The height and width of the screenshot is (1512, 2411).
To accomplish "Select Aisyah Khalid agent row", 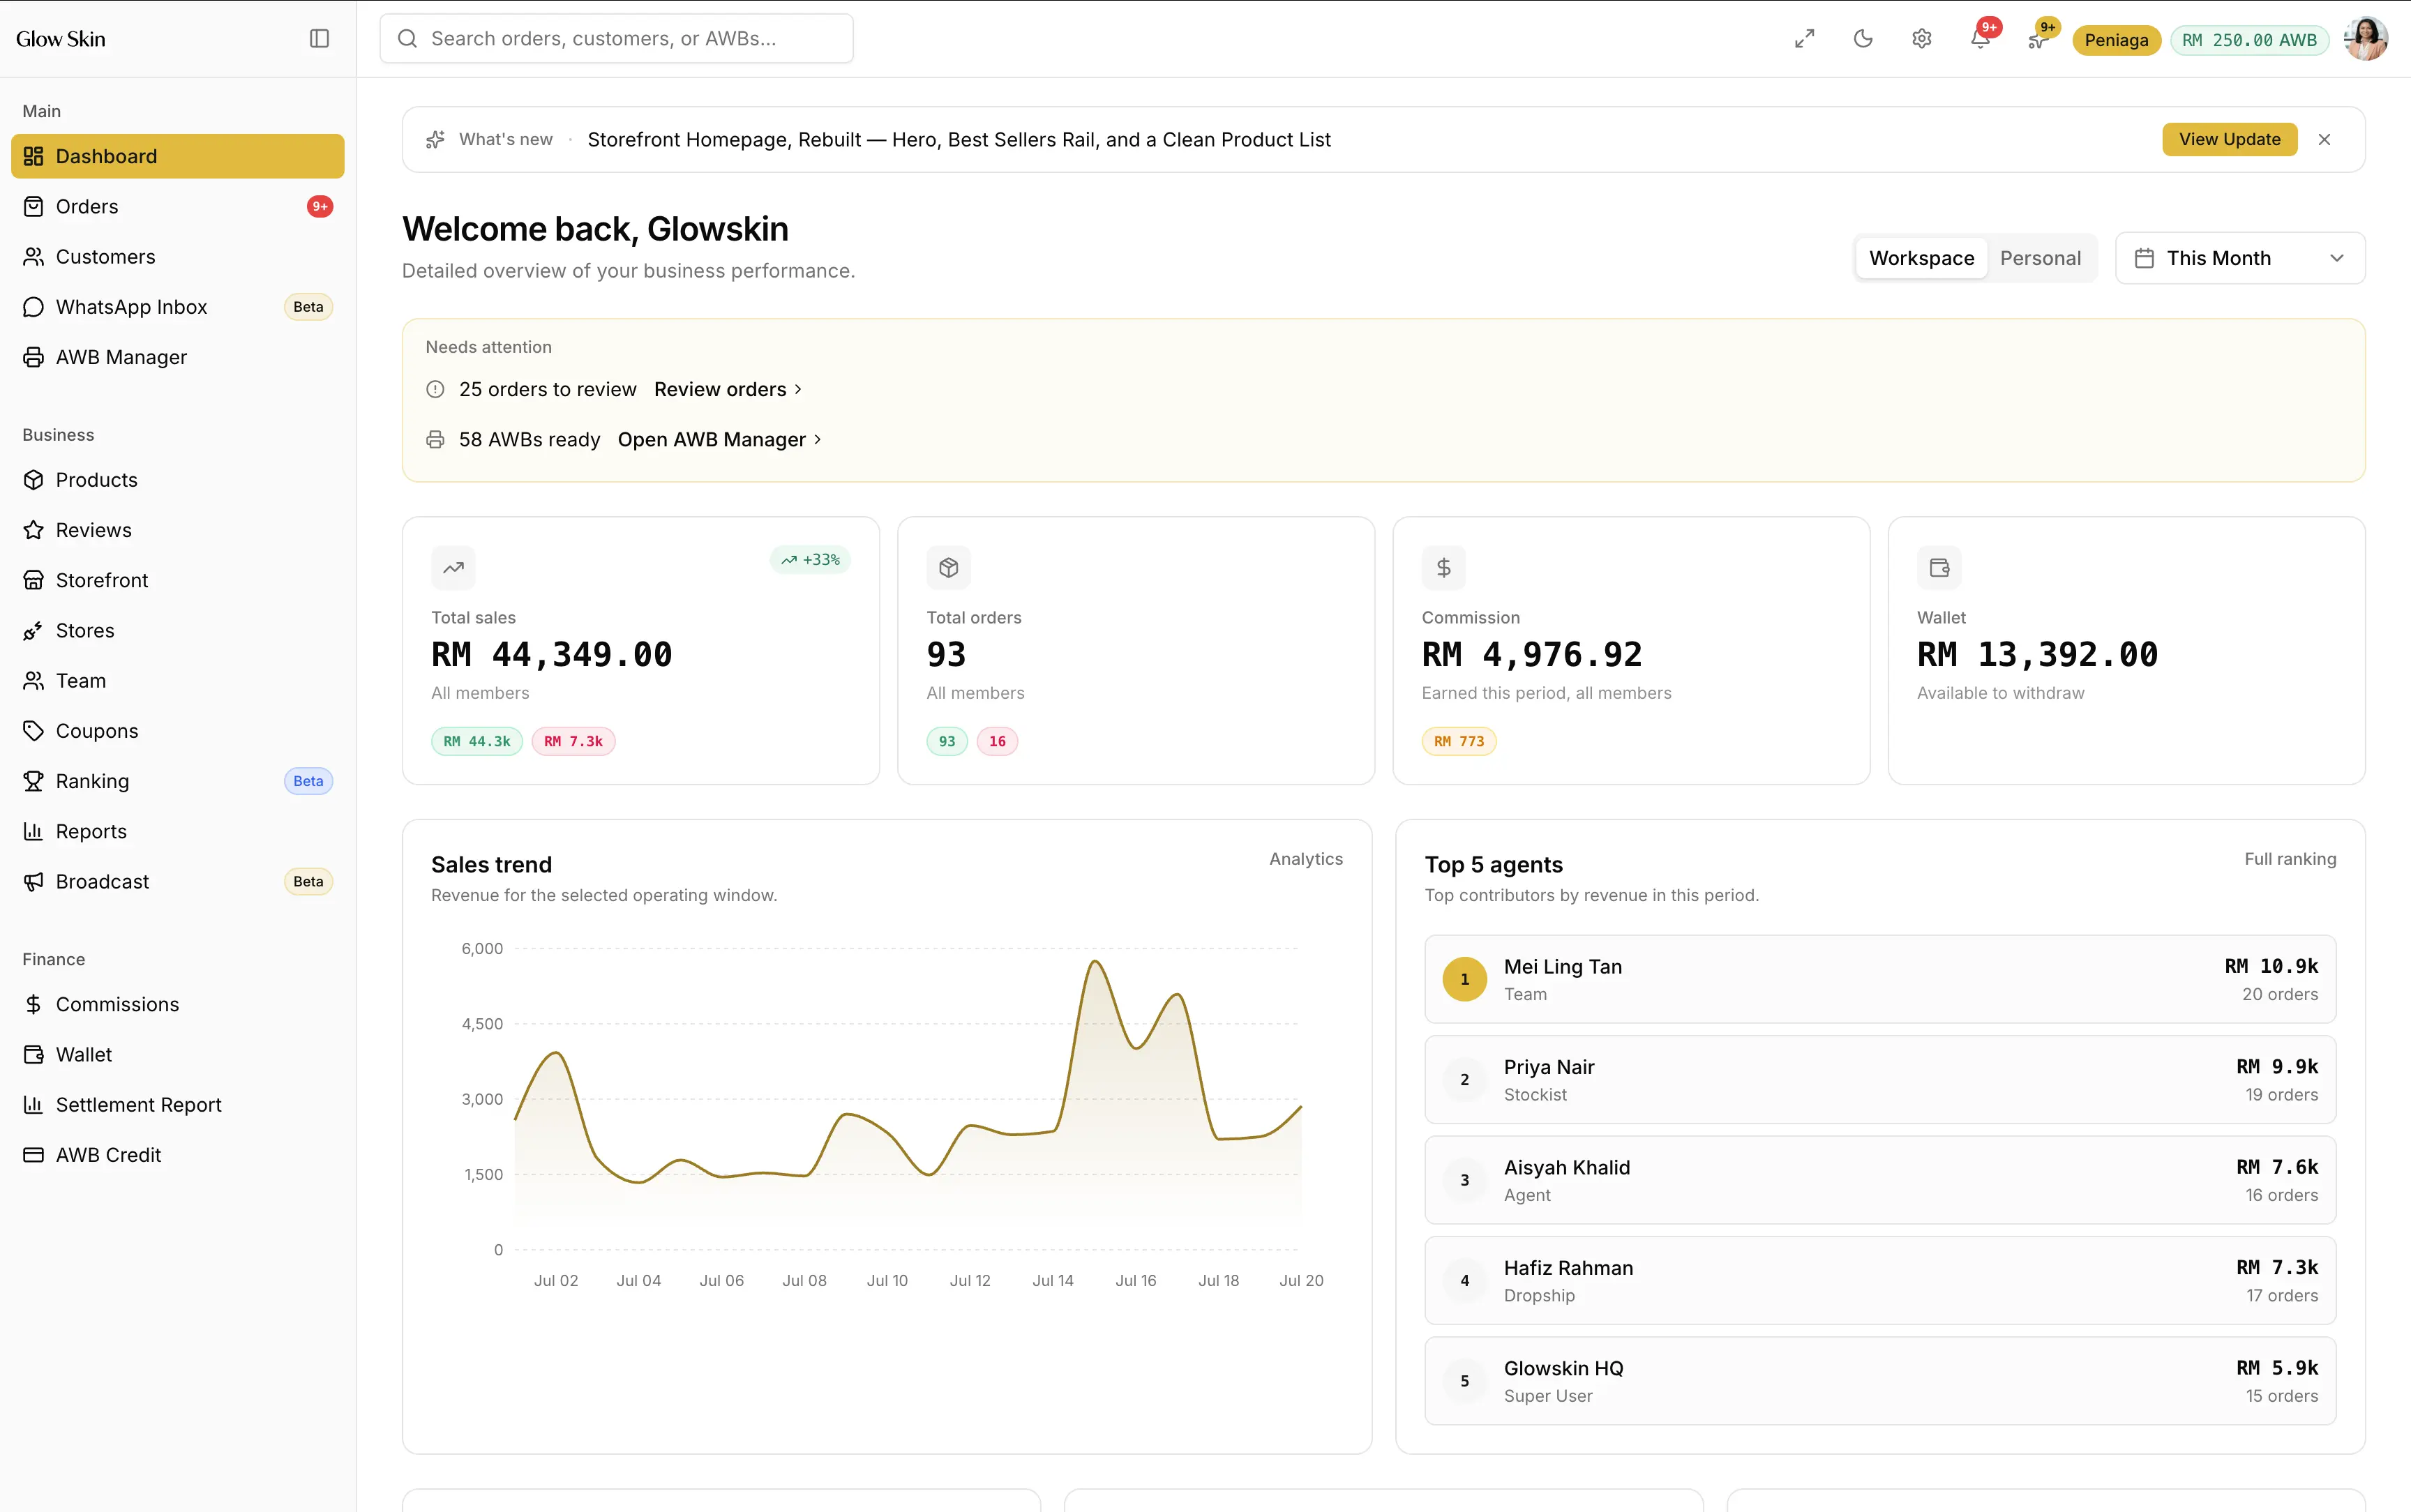I will (1880, 1180).
